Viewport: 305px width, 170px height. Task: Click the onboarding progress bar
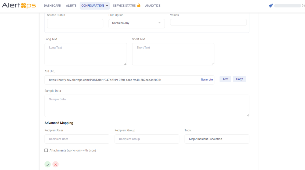pyautogui.click(x=287, y=6)
